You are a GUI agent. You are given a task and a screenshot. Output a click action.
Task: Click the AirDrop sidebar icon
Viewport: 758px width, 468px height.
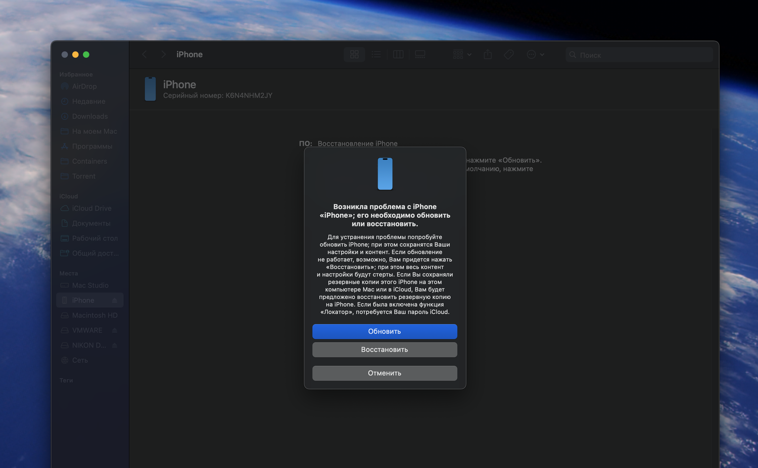tap(65, 86)
